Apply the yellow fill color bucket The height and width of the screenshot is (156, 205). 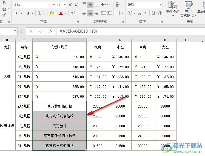[x=52, y=13]
